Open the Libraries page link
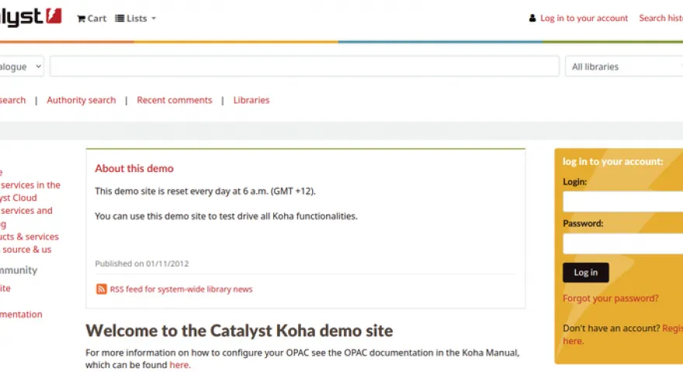The height and width of the screenshot is (372, 683). pyautogui.click(x=251, y=100)
